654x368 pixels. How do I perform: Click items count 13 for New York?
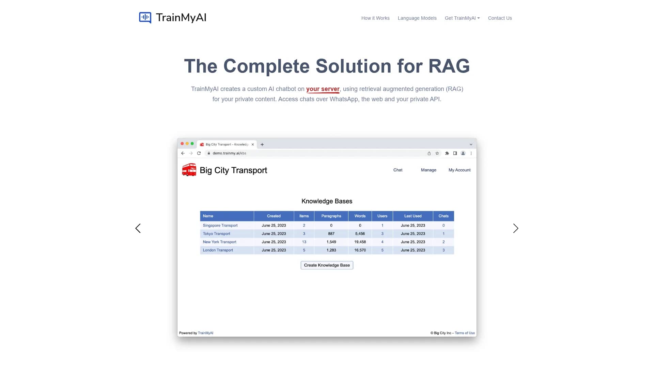tap(304, 242)
